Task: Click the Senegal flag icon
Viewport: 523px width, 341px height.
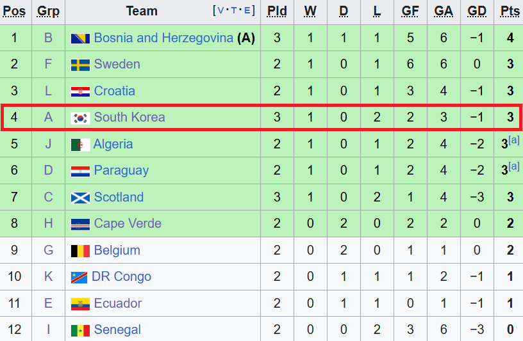Action: (x=80, y=331)
